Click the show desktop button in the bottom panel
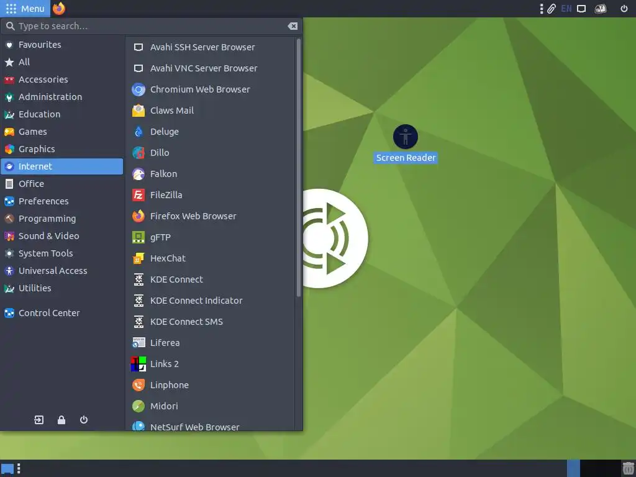 click(7, 469)
